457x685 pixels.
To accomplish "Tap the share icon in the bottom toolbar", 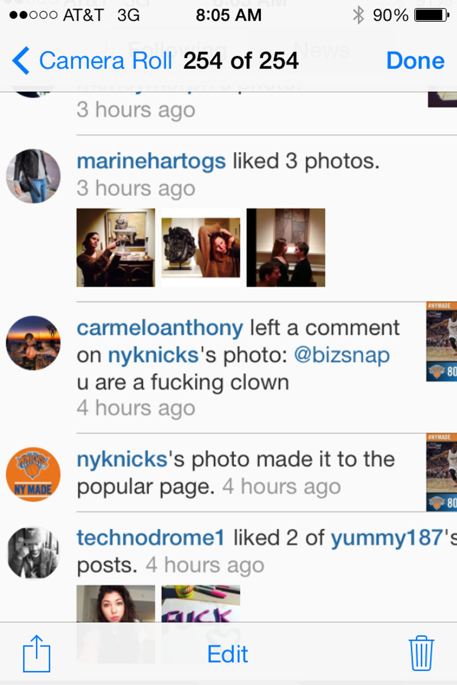I will [37, 654].
